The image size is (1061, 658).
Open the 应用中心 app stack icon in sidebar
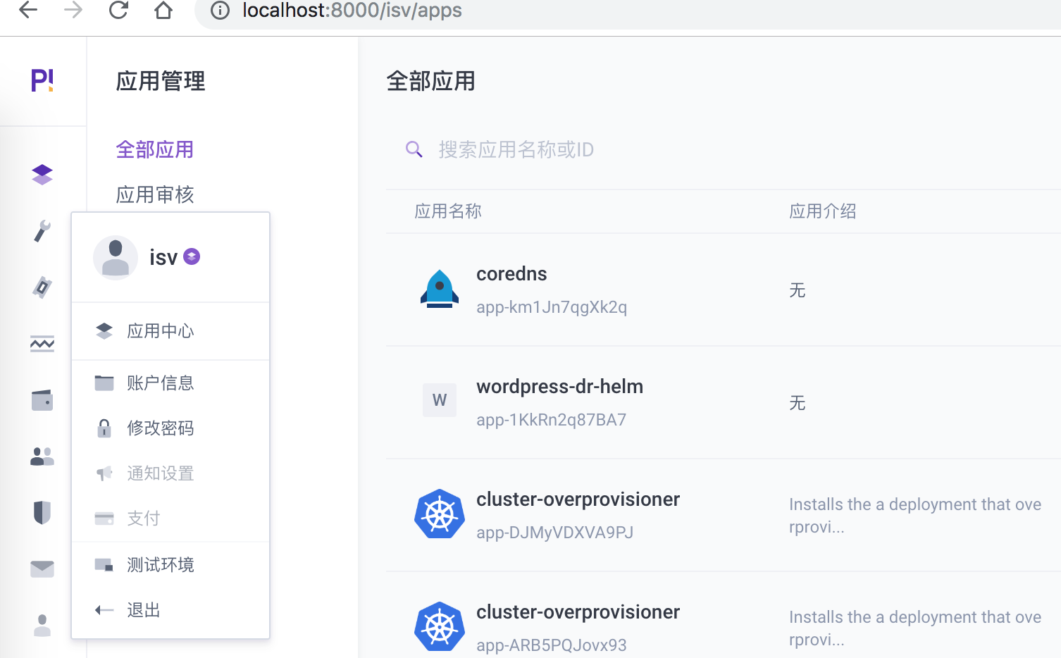coord(42,174)
